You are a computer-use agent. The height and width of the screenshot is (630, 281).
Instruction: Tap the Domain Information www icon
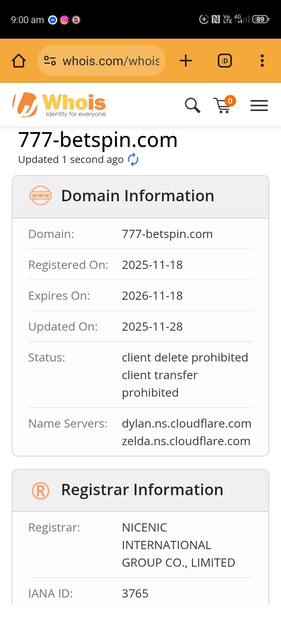[x=40, y=196]
